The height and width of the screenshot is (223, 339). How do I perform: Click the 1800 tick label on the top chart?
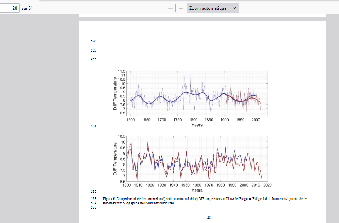[x=193, y=120]
